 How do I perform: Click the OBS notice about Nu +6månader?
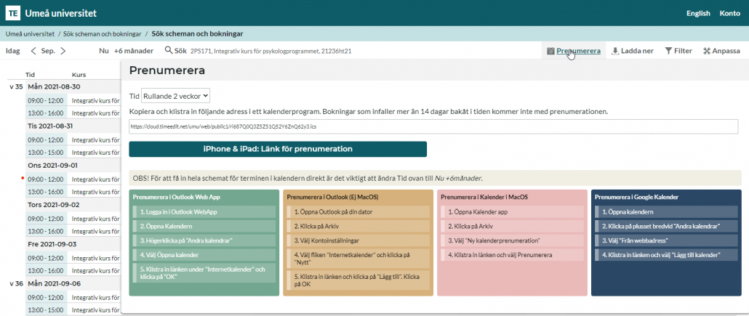click(435, 178)
